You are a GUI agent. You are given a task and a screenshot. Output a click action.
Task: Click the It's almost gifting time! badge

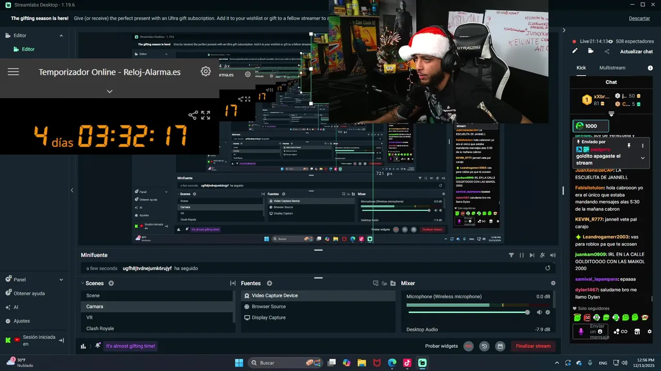[131, 346]
